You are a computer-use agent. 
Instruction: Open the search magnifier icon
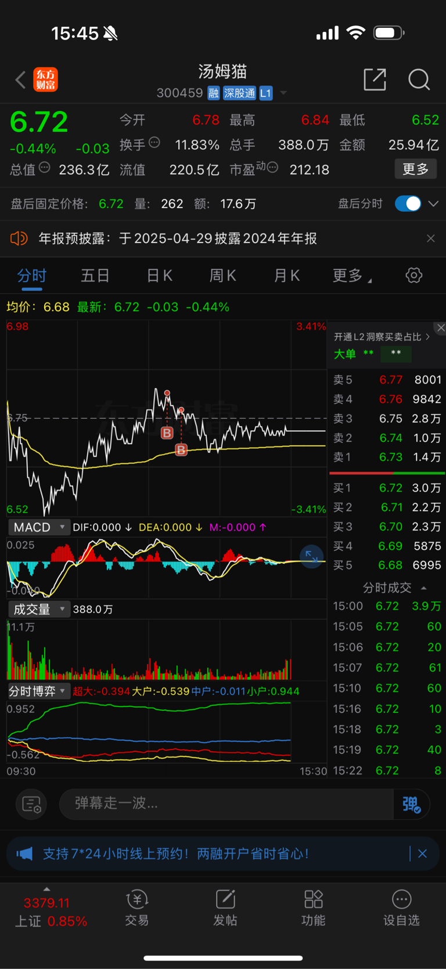(x=419, y=80)
